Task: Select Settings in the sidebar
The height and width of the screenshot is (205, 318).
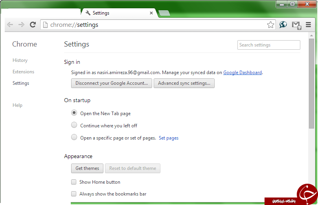Action: coord(21,83)
